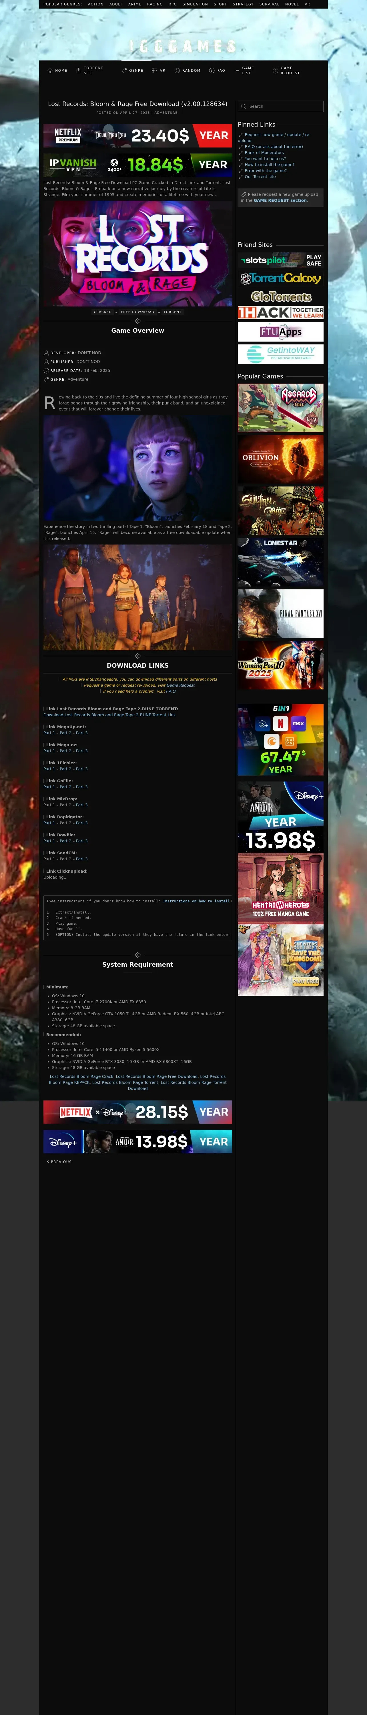This screenshot has width=367, height=1715.
Task: Open Winning Post 10 2025 thumbnail
Action: 280,665
